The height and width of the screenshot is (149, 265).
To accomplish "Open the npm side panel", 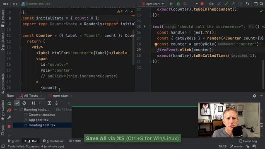I will pyautogui.click(x=3, y=130).
